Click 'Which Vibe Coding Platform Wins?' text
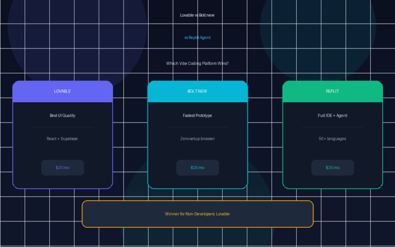Viewport: 395px width, 247px height. (197, 63)
